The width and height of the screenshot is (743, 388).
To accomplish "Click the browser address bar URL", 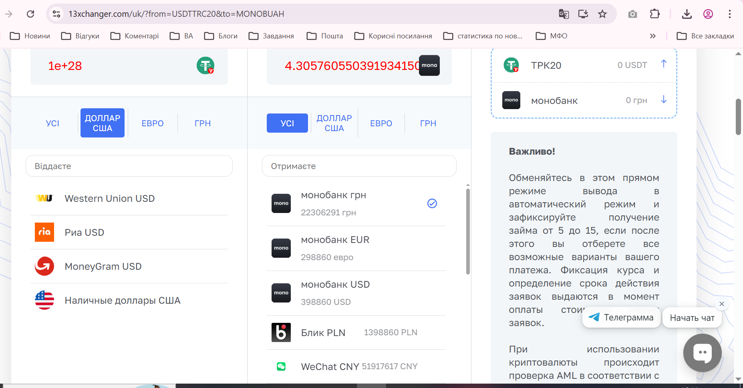I will click(x=176, y=14).
